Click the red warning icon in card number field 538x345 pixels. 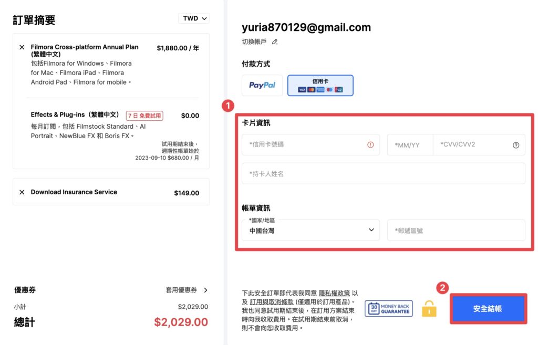(x=370, y=145)
